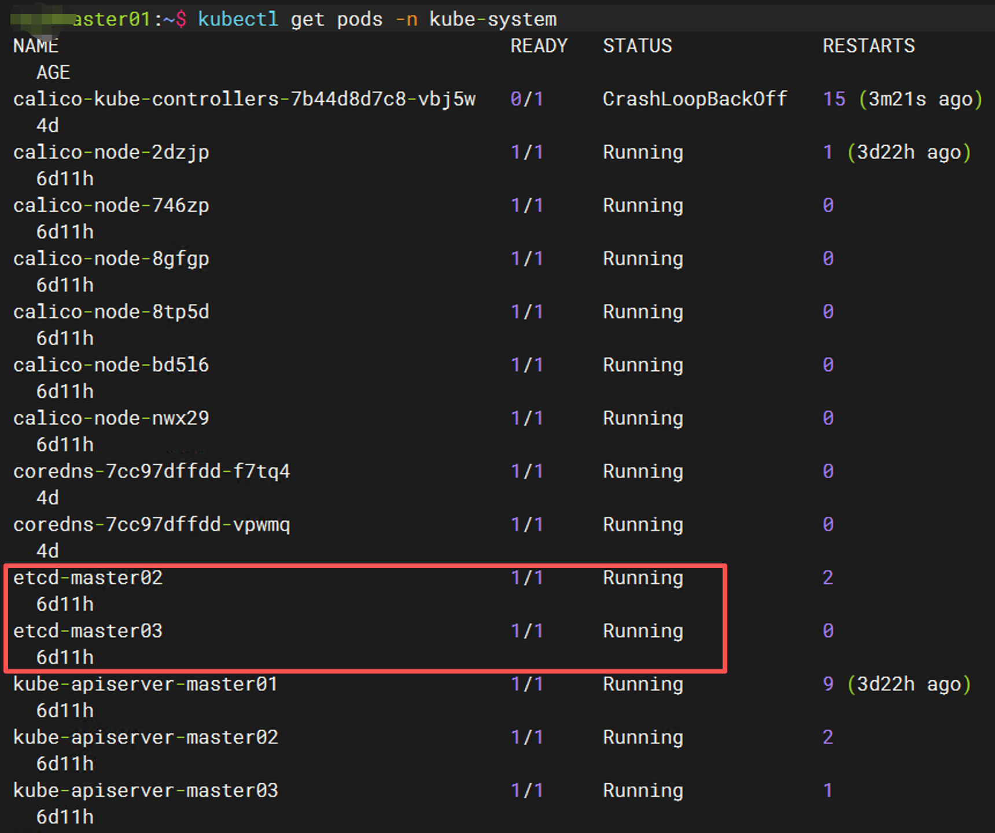Select pod name kube-apiserver-master02

(x=146, y=738)
